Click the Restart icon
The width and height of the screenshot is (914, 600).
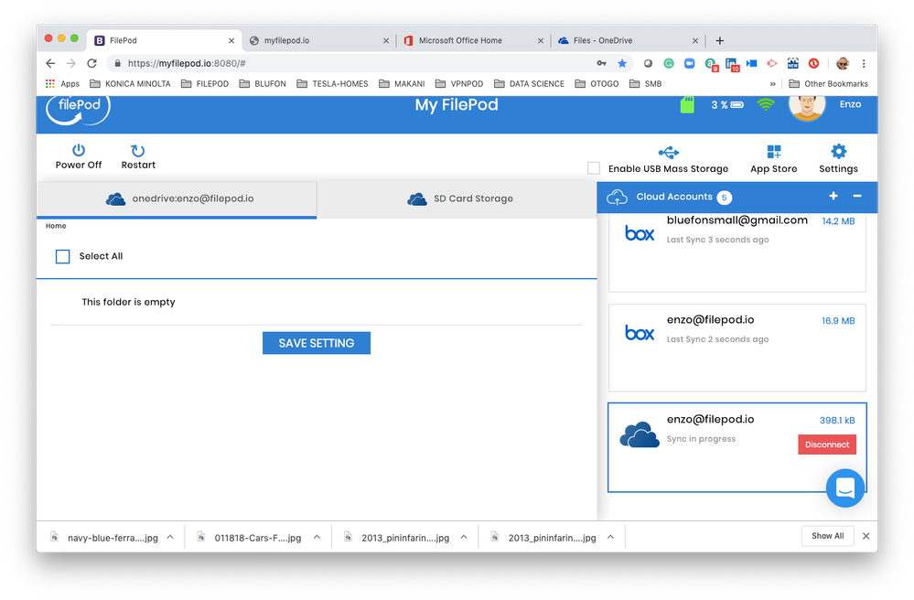137,151
